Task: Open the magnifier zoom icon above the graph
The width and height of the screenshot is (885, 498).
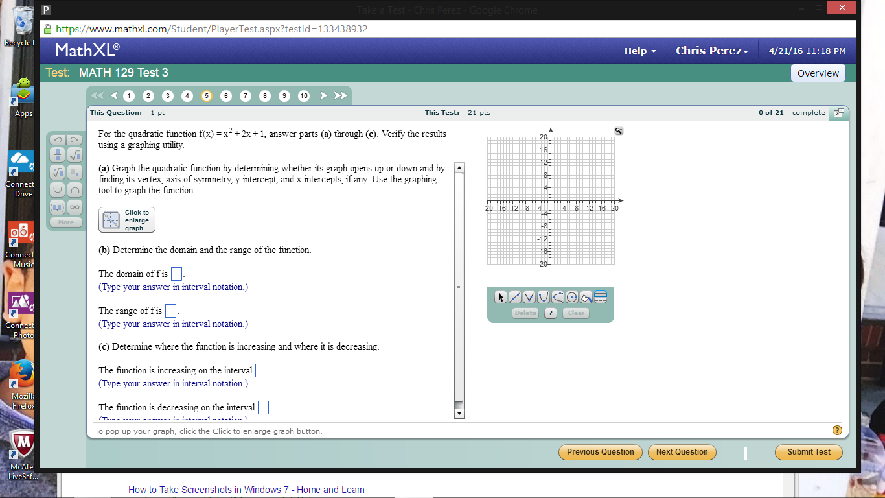Action: [x=619, y=130]
